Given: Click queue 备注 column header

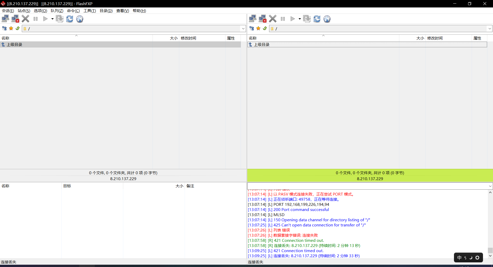Looking at the screenshot, I should click(215, 186).
